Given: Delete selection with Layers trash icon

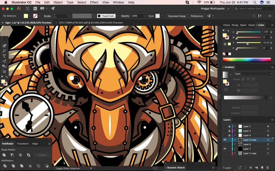Looking at the screenshot, I should pyautogui.click(x=268, y=168).
